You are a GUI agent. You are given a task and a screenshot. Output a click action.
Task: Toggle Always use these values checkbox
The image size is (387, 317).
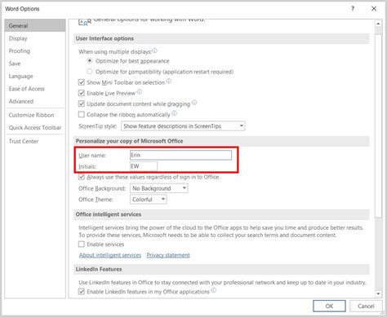82,177
